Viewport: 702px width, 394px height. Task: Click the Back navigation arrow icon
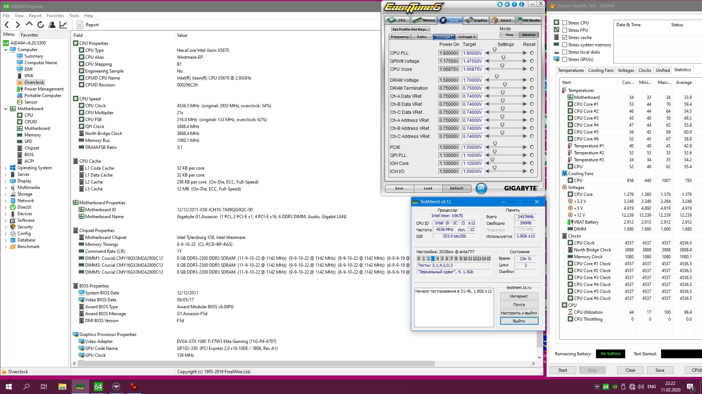(7, 25)
